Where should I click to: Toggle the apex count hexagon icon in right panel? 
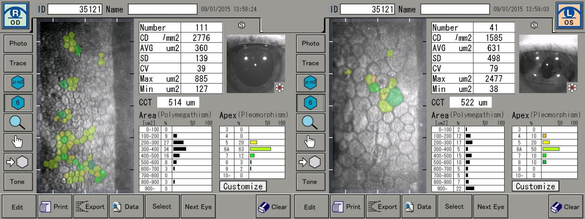tap(310, 103)
